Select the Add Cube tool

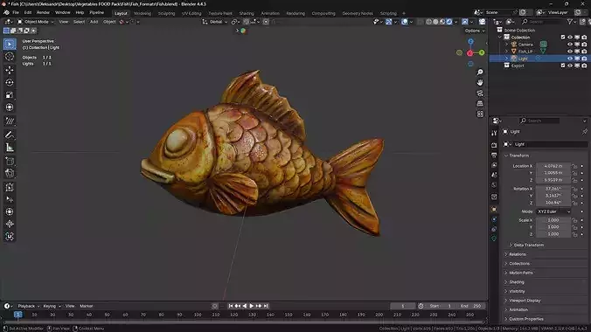[10, 161]
